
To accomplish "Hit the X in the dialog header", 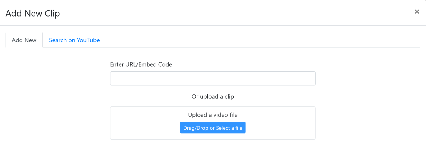I will [x=417, y=12].
